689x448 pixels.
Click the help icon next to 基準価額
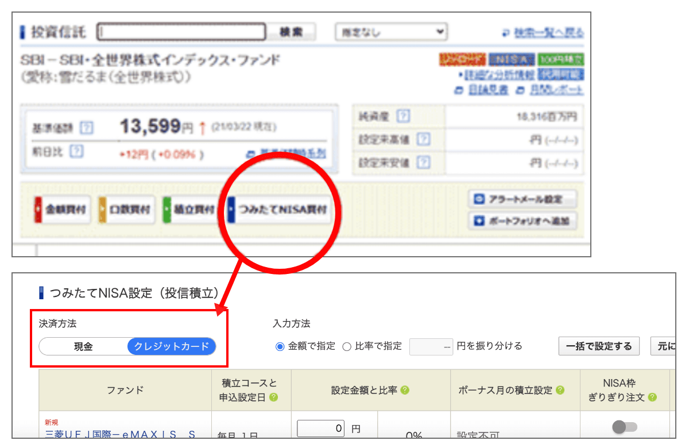(x=86, y=128)
